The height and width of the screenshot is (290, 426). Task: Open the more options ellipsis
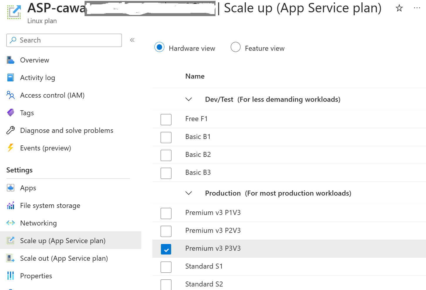pos(417,8)
